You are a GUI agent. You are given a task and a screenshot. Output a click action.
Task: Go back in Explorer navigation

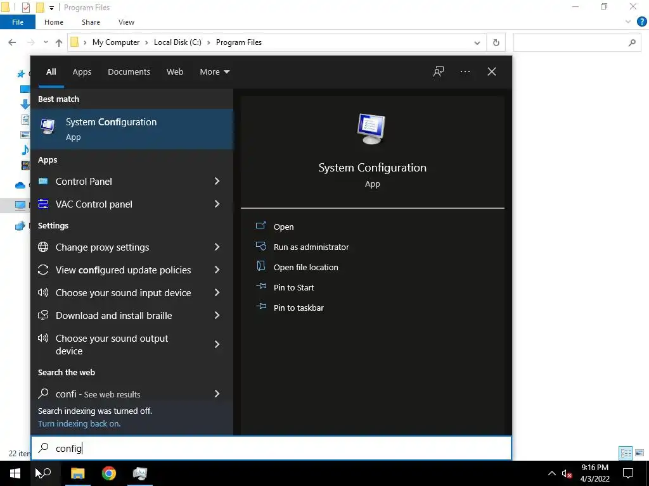[x=12, y=42]
